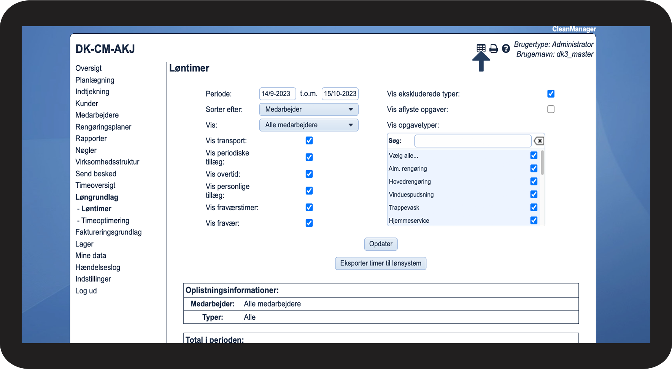Uncheck the Vælg alle... checkbox
672x369 pixels.
point(534,155)
